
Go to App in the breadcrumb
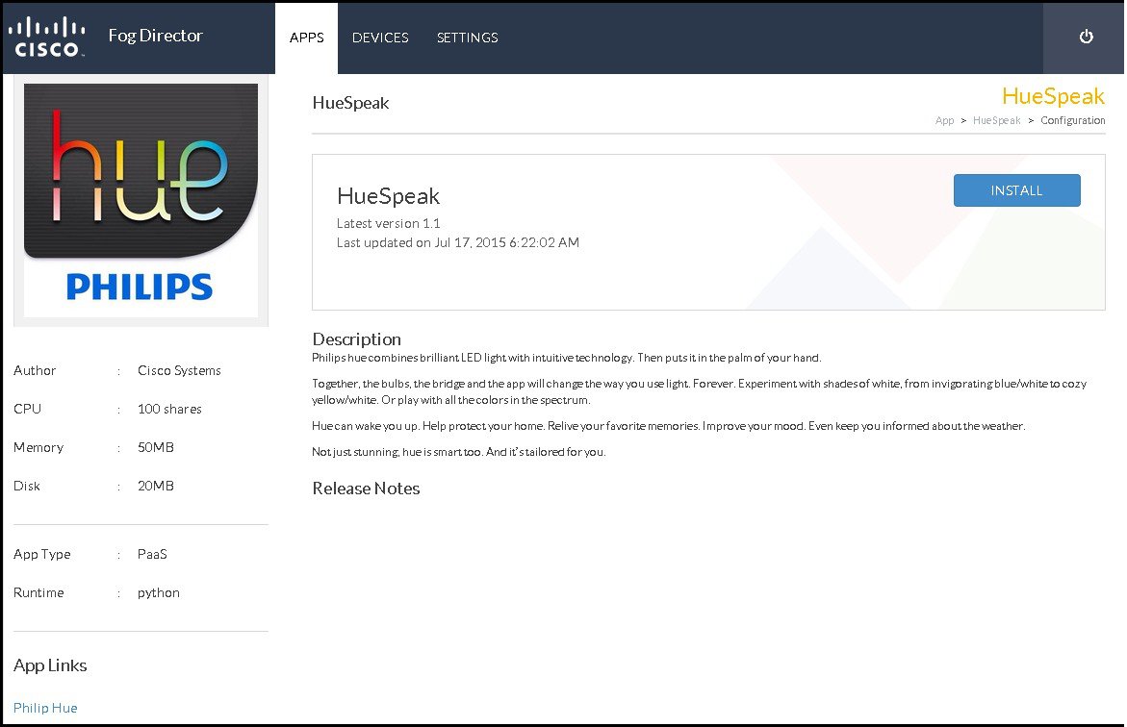click(x=944, y=121)
